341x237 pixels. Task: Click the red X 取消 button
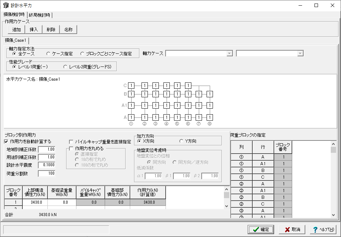tap(292, 229)
